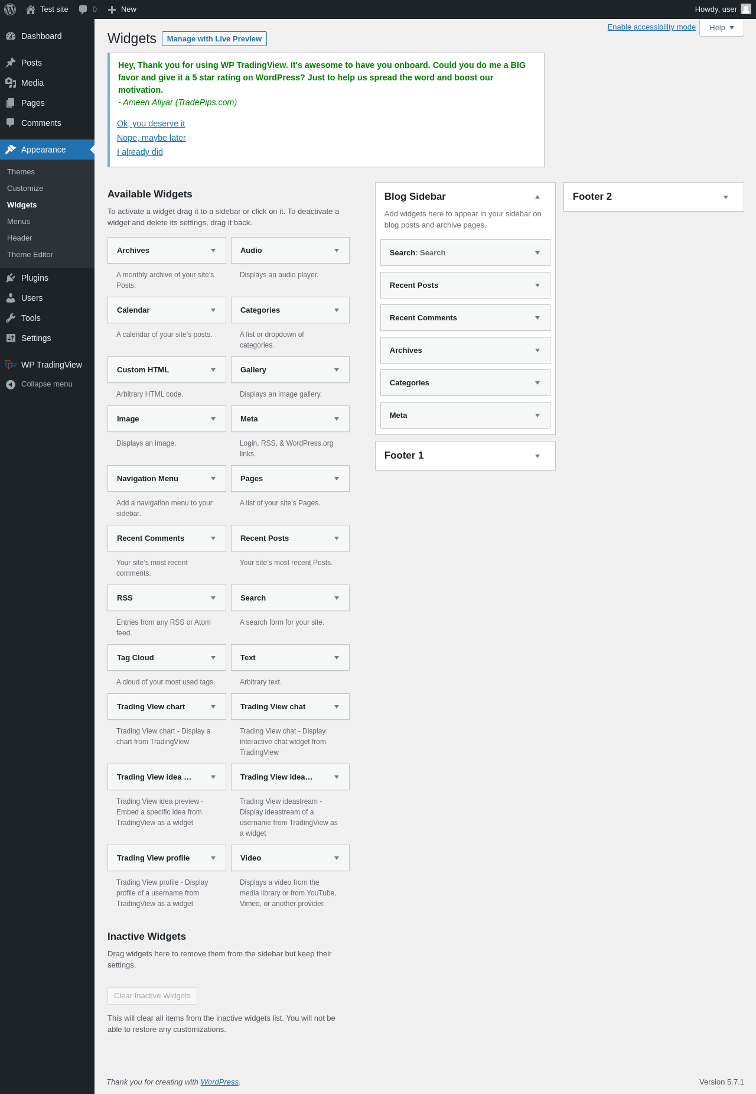Expand the available Video widget arrow
The image size is (756, 1094).
click(x=337, y=858)
